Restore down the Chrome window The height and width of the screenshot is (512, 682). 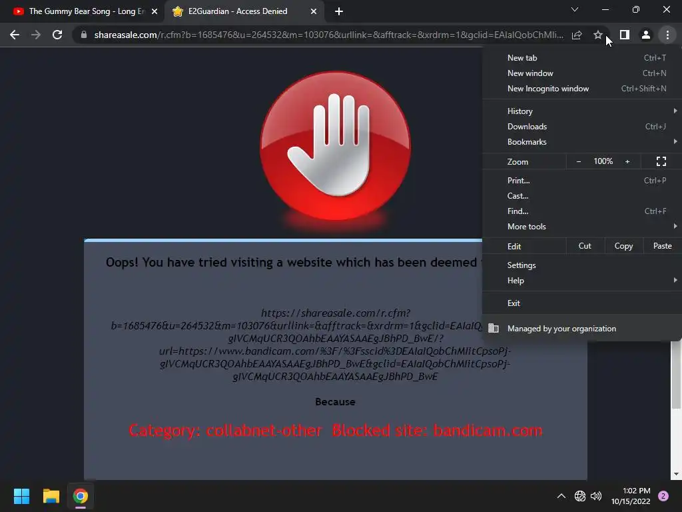pos(636,9)
